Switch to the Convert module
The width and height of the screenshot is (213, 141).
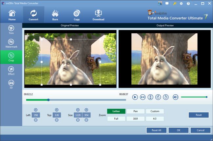tap(33, 15)
